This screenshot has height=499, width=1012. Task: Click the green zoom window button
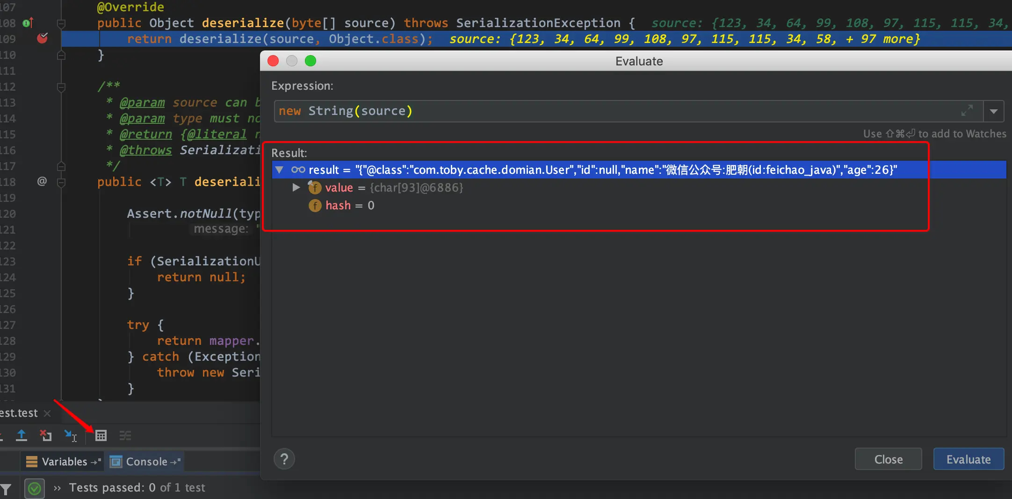(x=311, y=61)
